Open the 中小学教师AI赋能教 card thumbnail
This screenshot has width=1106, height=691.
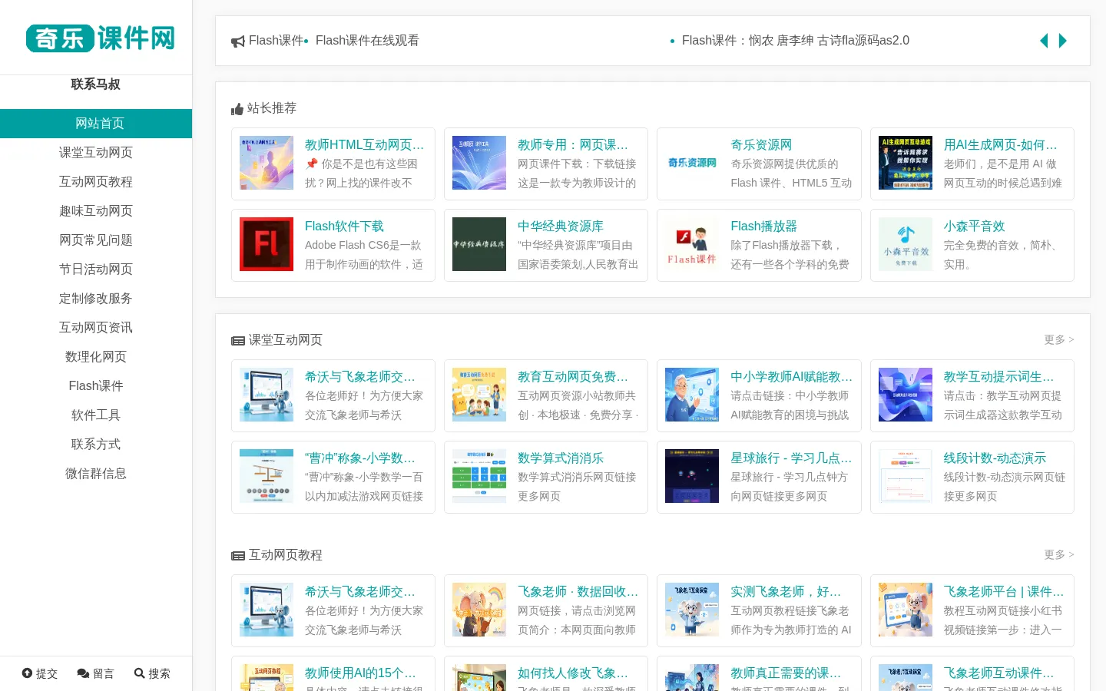tap(692, 395)
